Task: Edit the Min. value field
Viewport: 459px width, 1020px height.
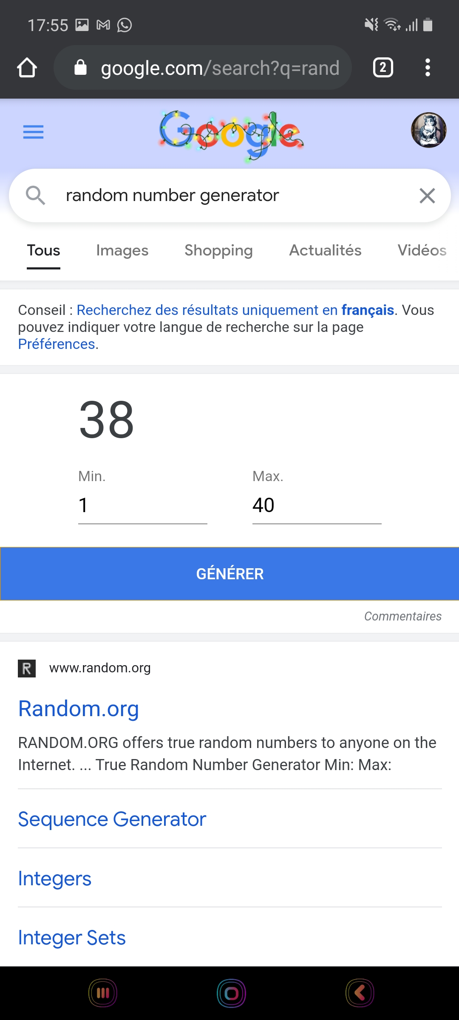Action: (142, 505)
